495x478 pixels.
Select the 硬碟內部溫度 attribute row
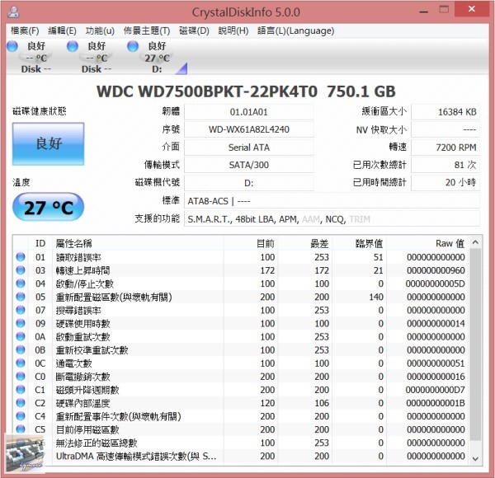[241, 403]
